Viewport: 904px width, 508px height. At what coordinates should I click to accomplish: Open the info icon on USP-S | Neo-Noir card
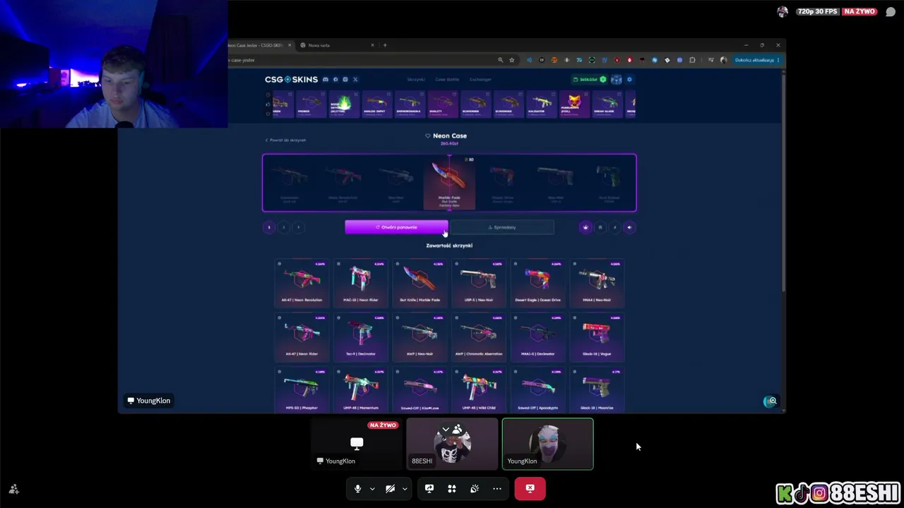point(457,265)
